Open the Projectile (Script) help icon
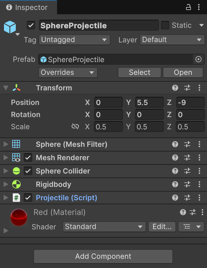This screenshot has width=207, height=268. (x=175, y=198)
